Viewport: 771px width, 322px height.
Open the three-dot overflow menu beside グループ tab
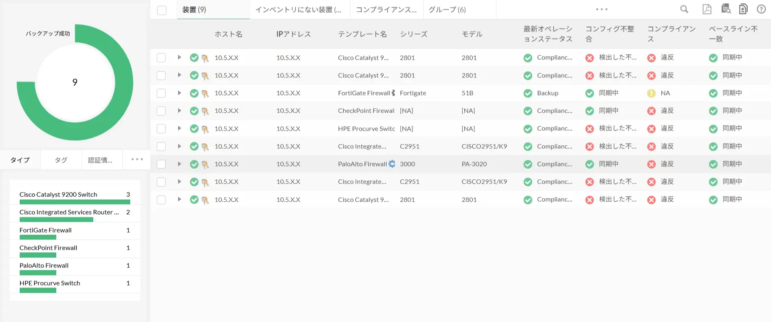[602, 9]
